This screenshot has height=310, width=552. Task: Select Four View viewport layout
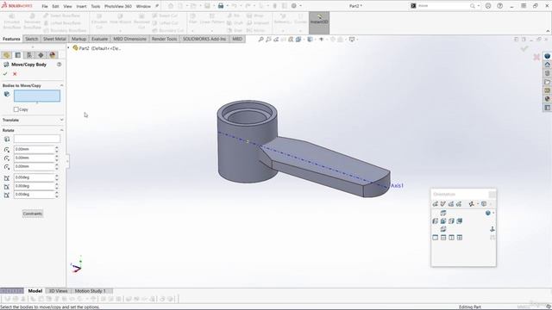460,238
